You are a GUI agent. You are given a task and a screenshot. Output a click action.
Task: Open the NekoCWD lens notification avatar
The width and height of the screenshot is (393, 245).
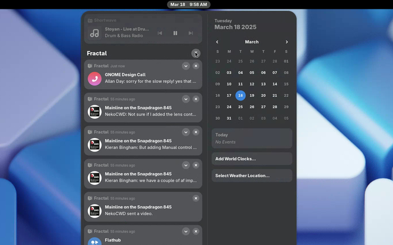click(x=94, y=112)
